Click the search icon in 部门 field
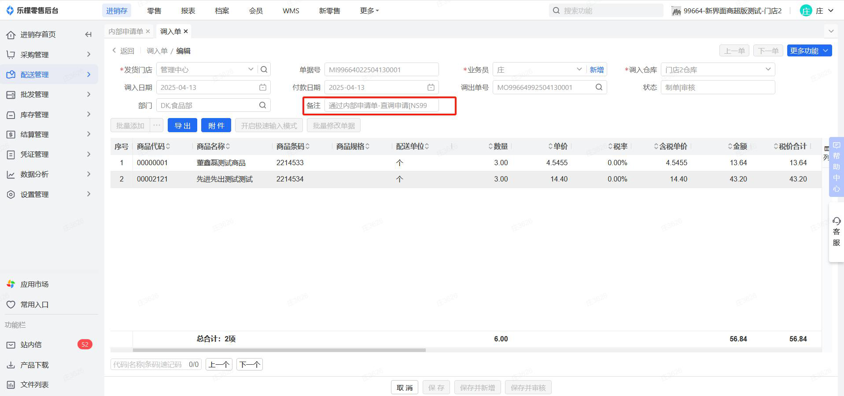Image resolution: width=844 pixels, height=396 pixels. (263, 105)
